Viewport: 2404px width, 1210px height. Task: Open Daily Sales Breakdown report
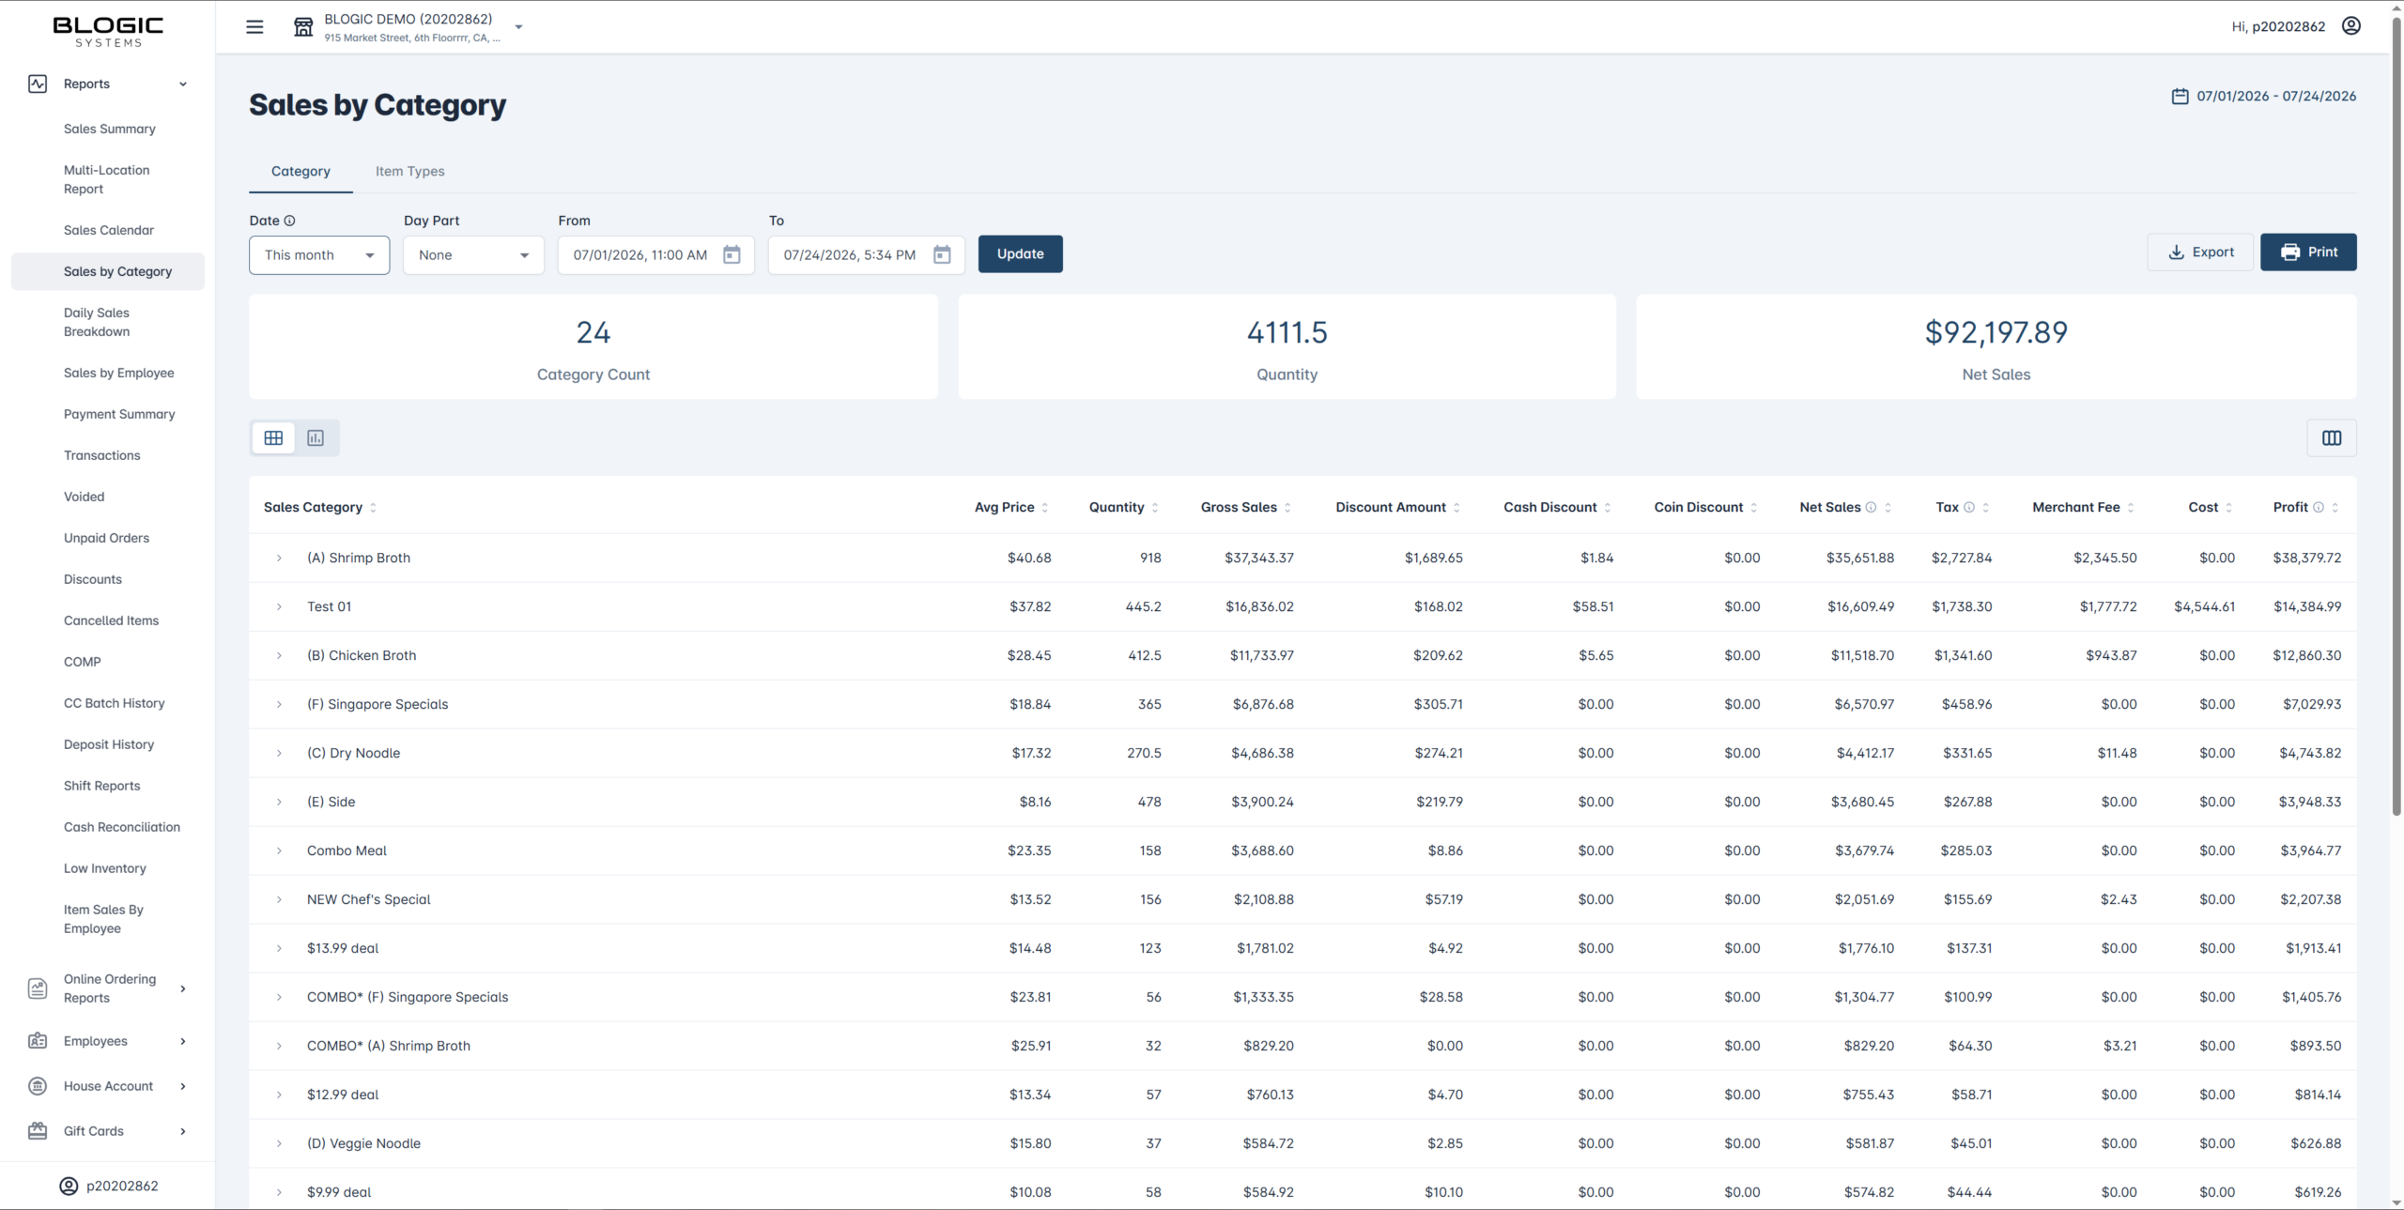click(97, 322)
